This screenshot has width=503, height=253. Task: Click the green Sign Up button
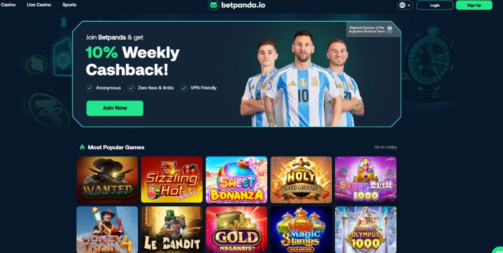tap(474, 5)
